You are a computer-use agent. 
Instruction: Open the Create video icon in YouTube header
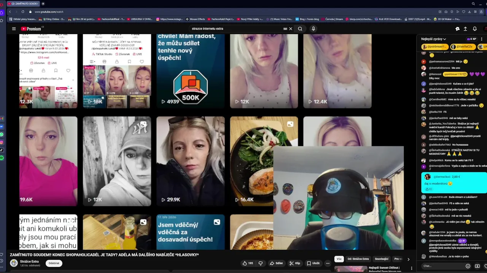pyautogui.click(x=457, y=29)
